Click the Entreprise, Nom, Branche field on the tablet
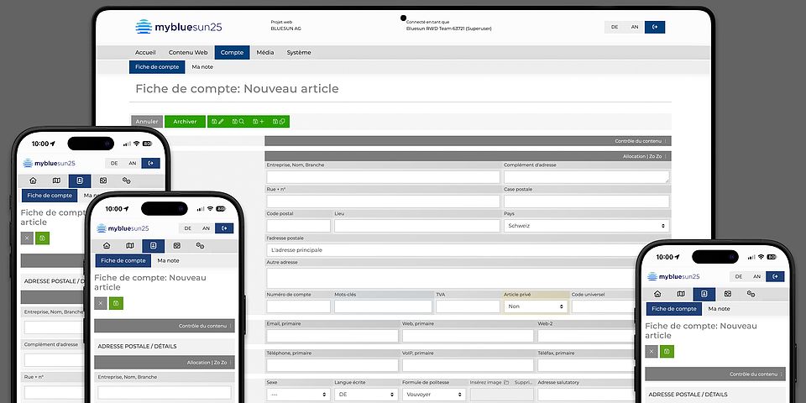806x403 pixels. point(383,177)
